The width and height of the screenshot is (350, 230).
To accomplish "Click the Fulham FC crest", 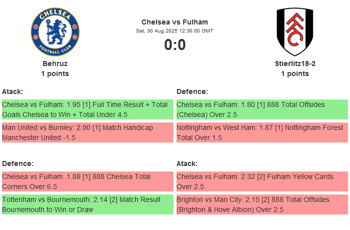I will click(294, 31).
